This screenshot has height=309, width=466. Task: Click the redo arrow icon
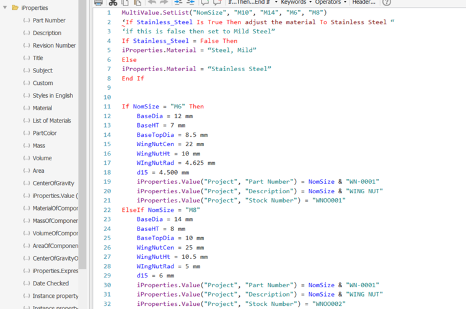pyautogui.click(x=164, y=2)
